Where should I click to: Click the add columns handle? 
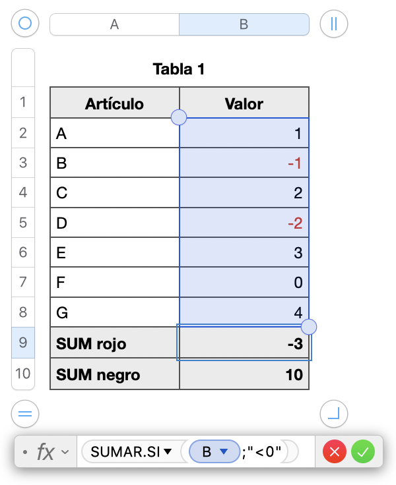[333, 24]
